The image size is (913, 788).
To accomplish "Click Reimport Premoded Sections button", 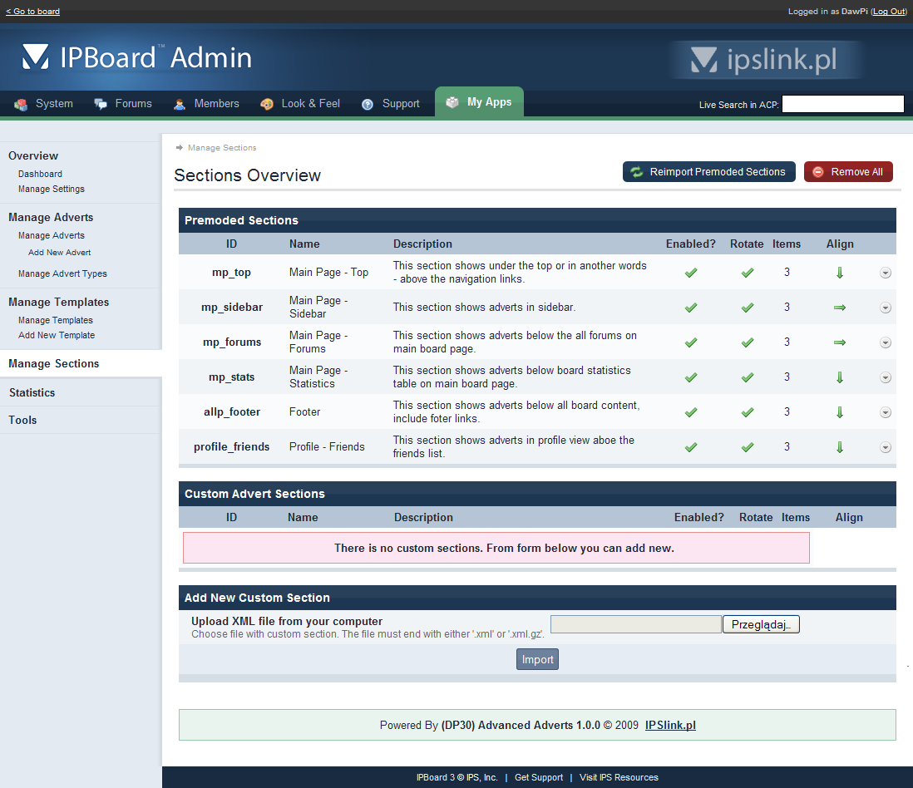I will (x=708, y=172).
